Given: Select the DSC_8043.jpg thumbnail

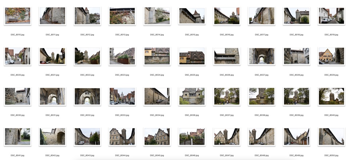Looking at the screenshot, I should (87, 137).
